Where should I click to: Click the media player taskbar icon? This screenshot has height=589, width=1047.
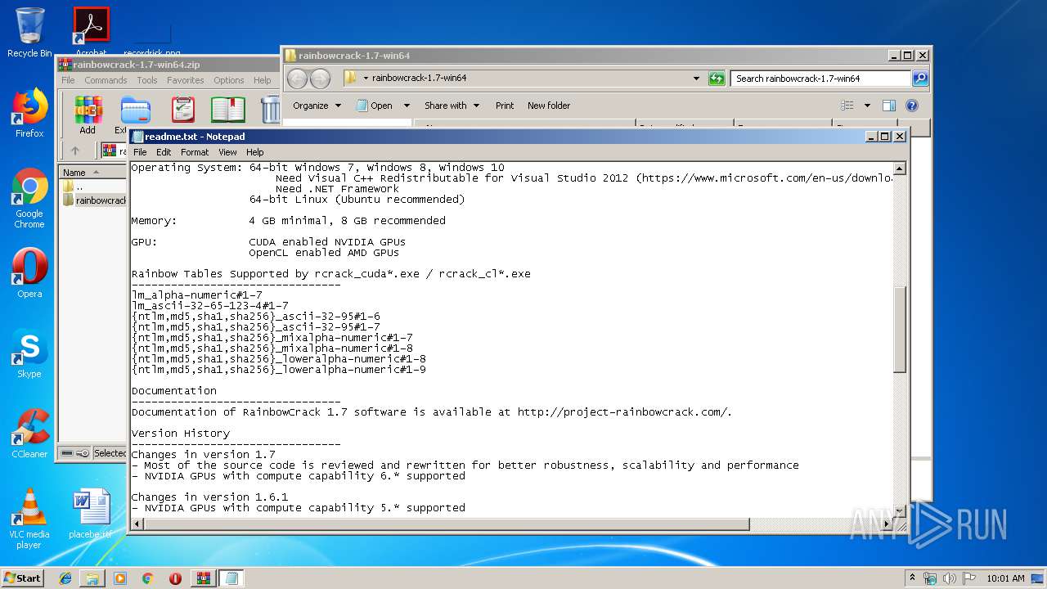pyautogui.click(x=120, y=578)
